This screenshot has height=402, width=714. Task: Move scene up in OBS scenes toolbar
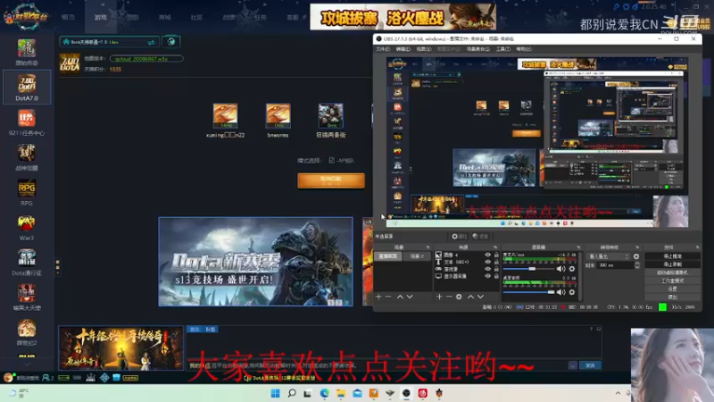(400, 297)
